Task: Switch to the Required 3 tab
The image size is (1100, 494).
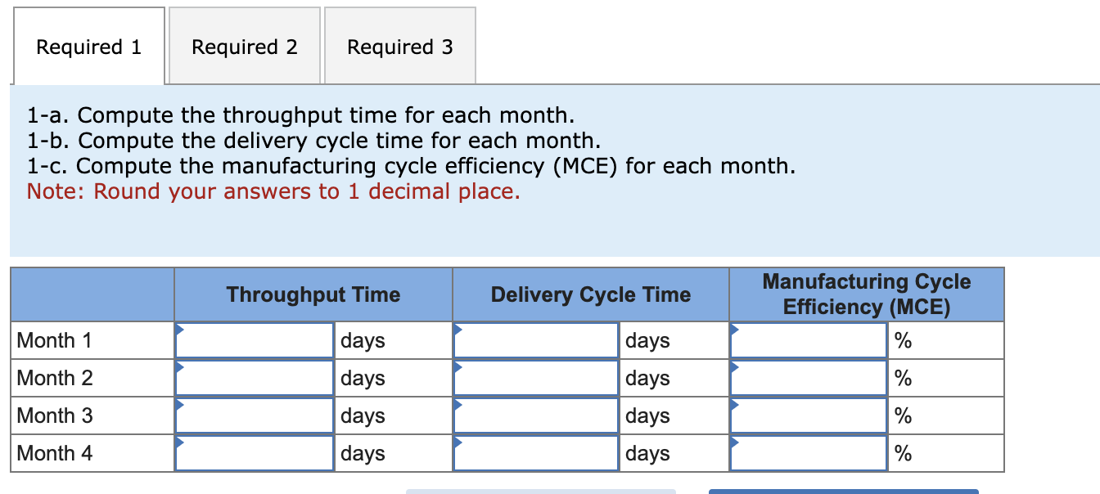Action: click(399, 46)
